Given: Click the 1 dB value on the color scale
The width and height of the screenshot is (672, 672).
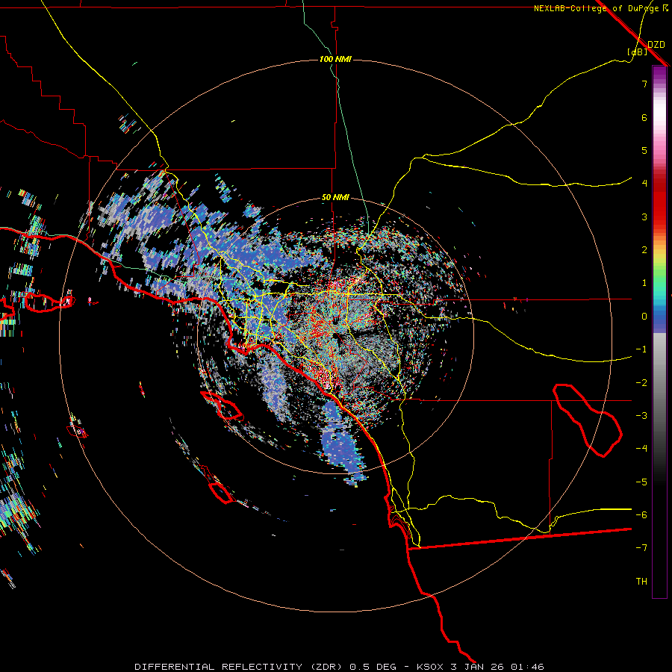Looking at the screenshot, I should tap(644, 283).
